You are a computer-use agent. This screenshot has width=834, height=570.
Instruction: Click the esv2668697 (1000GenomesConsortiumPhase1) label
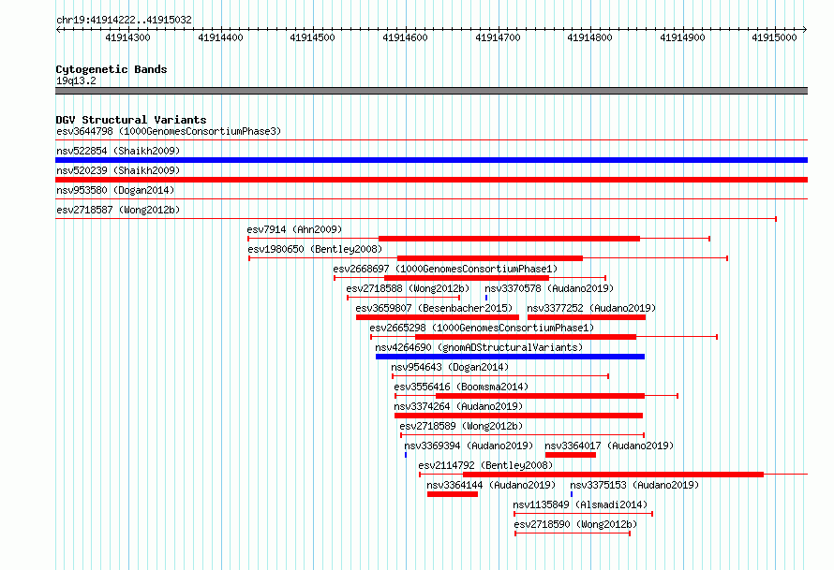(445, 269)
